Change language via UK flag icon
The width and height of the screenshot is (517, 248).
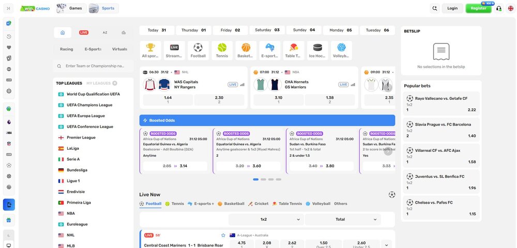pyautogui.click(x=510, y=9)
